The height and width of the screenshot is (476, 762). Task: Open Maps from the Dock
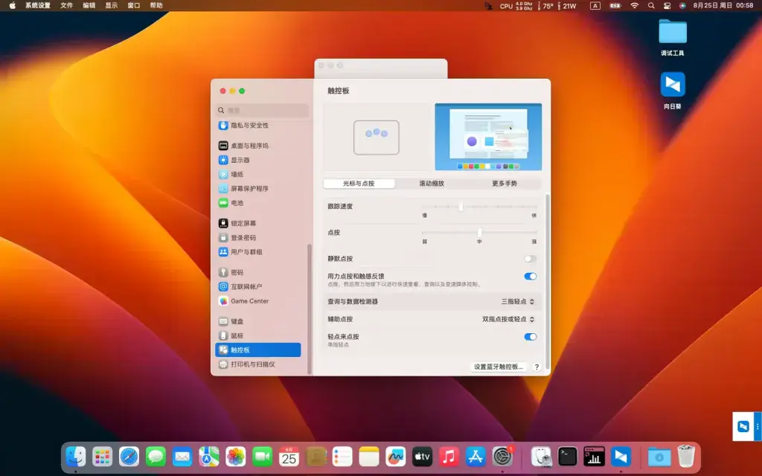tap(209, 457)
